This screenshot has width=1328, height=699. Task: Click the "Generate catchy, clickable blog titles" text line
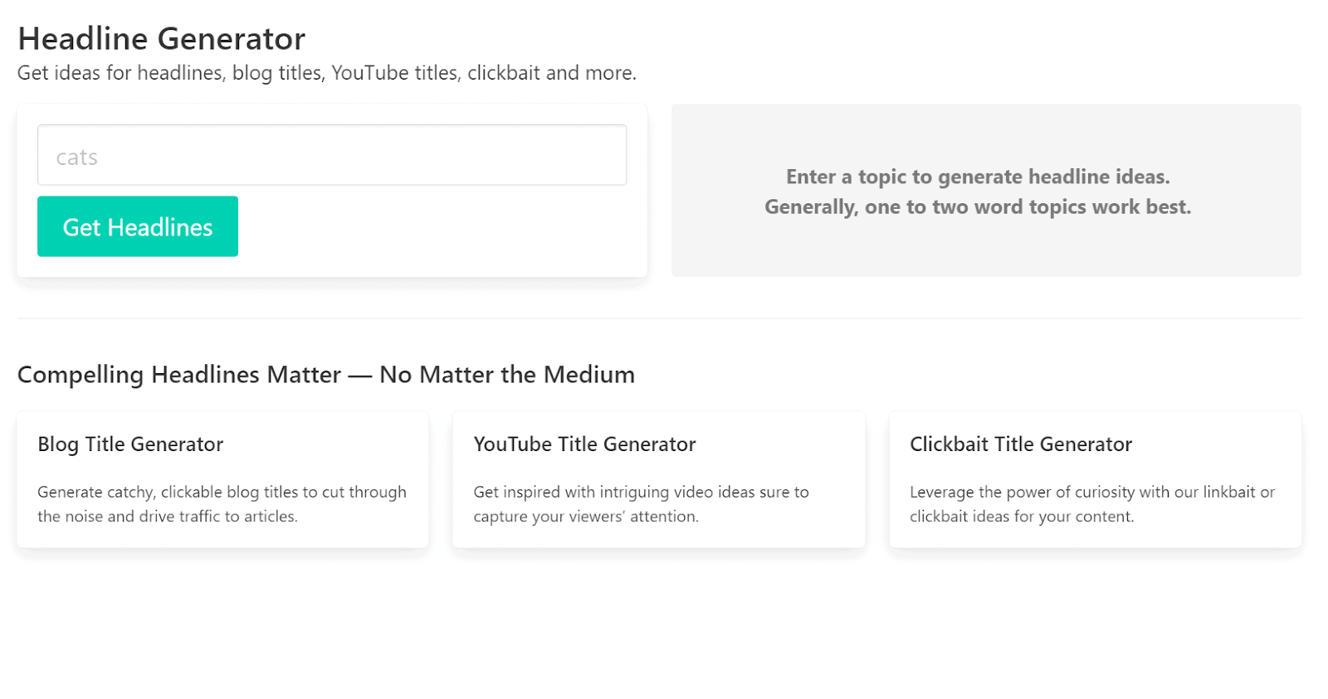click(x=222, y=492)
